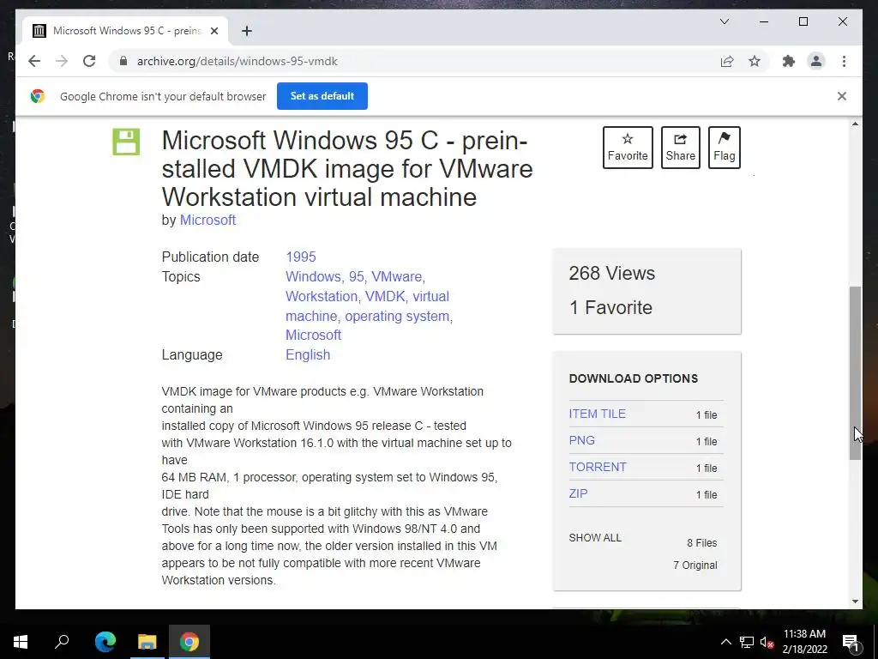Viewport: 878px width, 659px height.
Task: Set Chrome as default browser
Action: pos(322,96)
